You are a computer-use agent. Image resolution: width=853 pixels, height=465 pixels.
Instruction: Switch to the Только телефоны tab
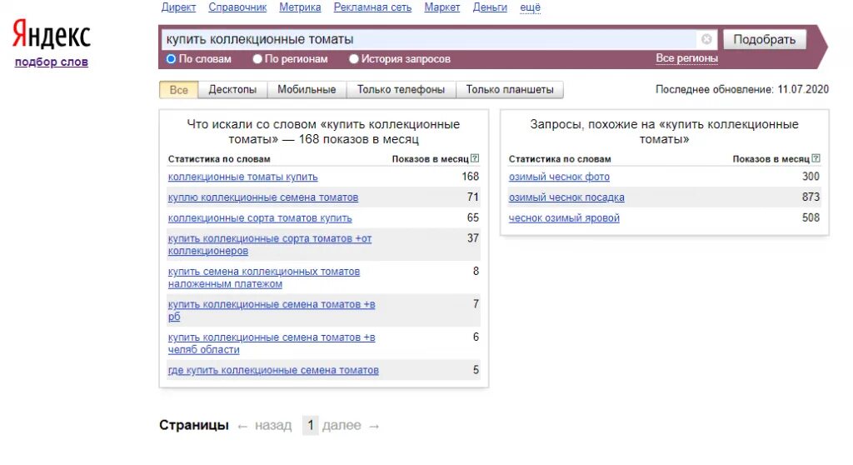[x=401, y=90]
